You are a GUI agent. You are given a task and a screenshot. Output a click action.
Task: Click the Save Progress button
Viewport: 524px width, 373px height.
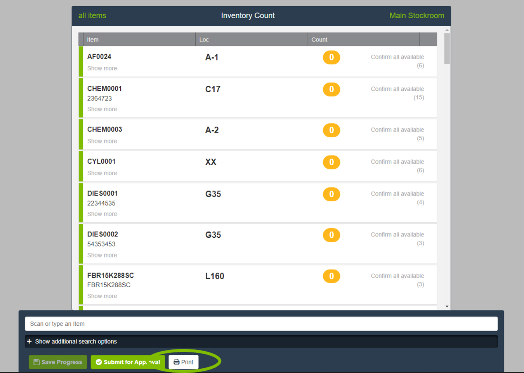(x=58, y=362)
